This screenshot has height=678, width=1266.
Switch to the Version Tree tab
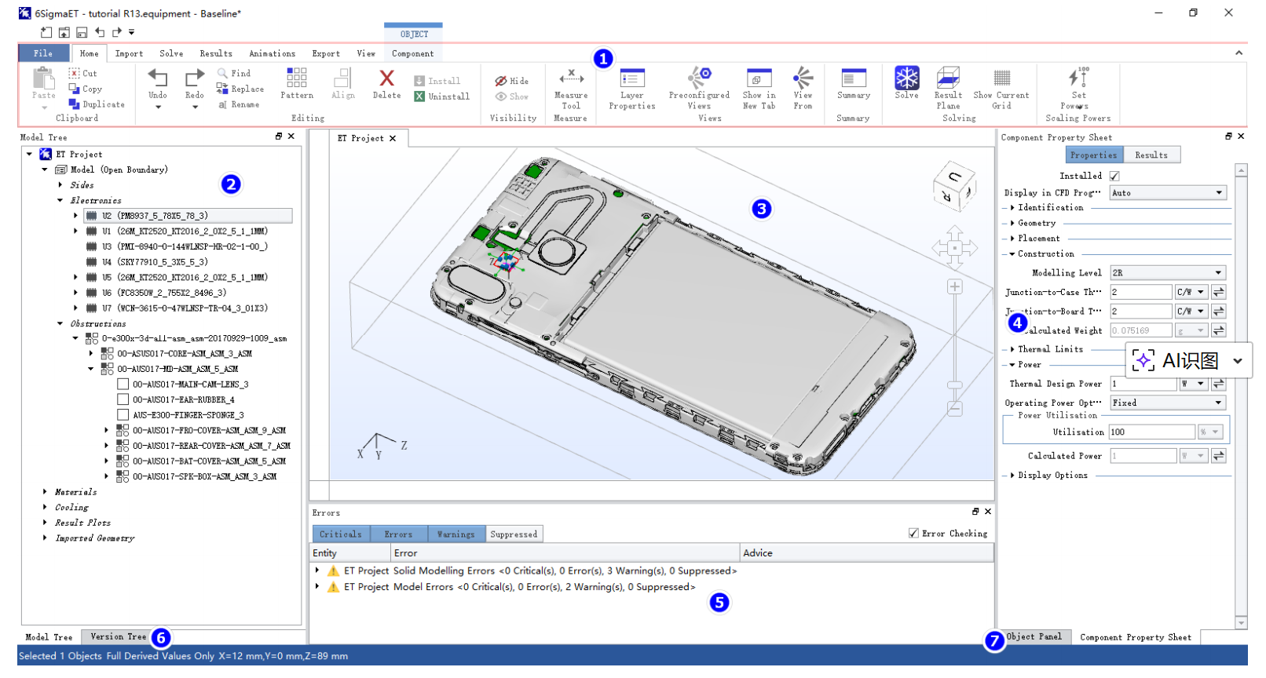pyautogui.click(x=118, y=637)
